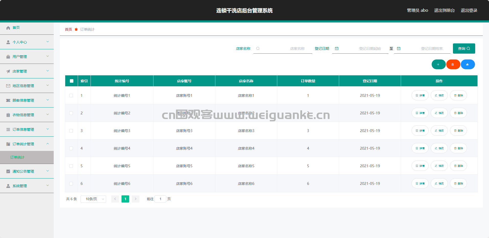Screen dimensions: 489x238
Task: Click the user icon beside 系统管理
Action: coord(8,186)
